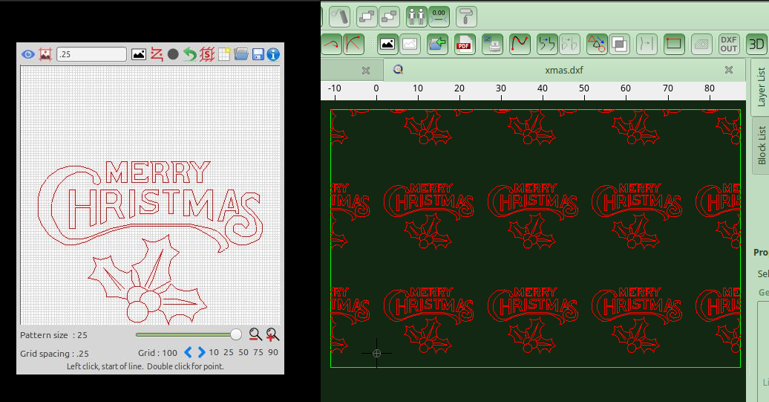Open the Block List side tab
Screen dimensions: 769x402
coord(761,146)
